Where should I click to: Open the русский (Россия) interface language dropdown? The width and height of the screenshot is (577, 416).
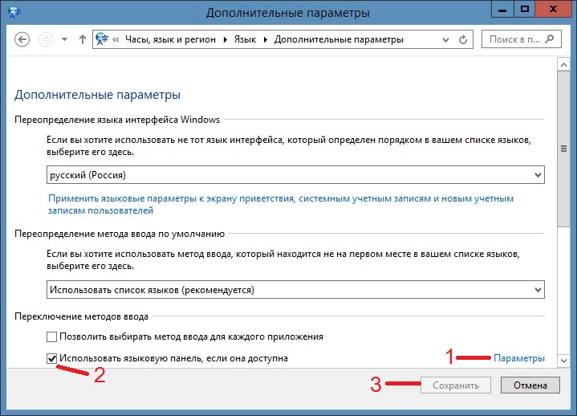pyautogui.click(x=295, y=174)
